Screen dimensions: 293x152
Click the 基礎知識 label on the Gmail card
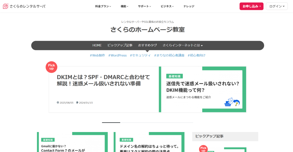pos(48,140)
